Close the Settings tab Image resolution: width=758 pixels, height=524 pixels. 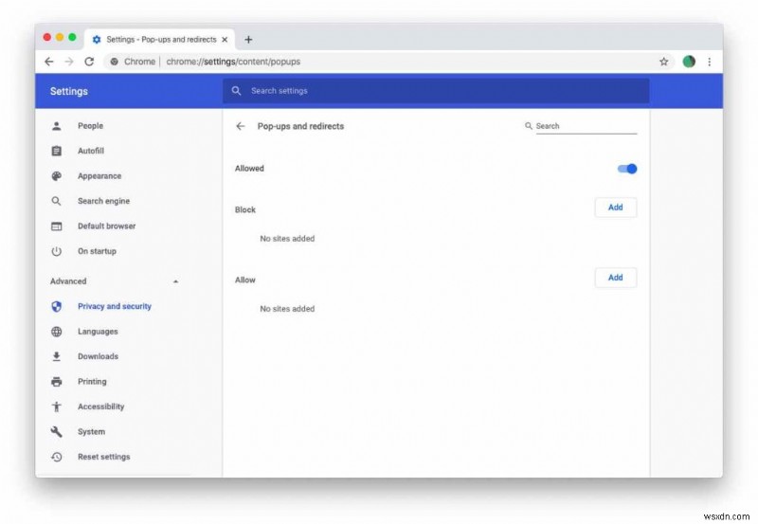[x=225, y=40]
